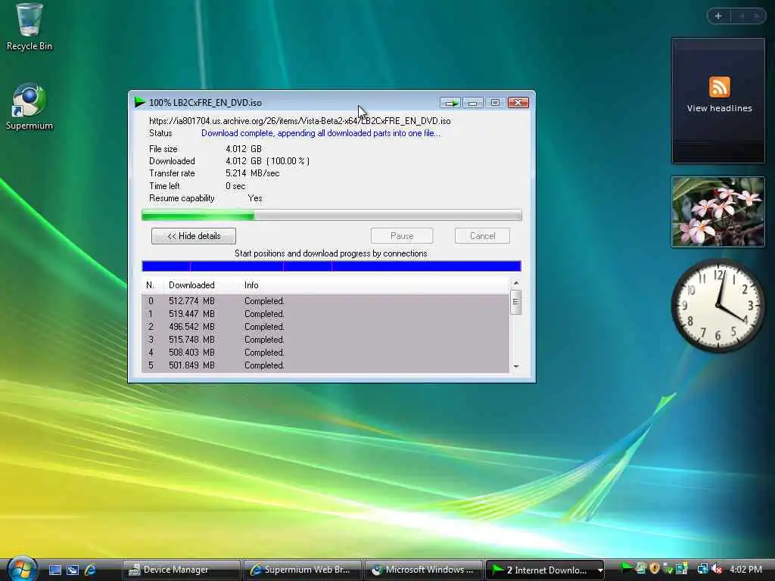Switch to Microsoft Windows taskbar button
This screenshot has height=581, width=775.
coord(424,570)
